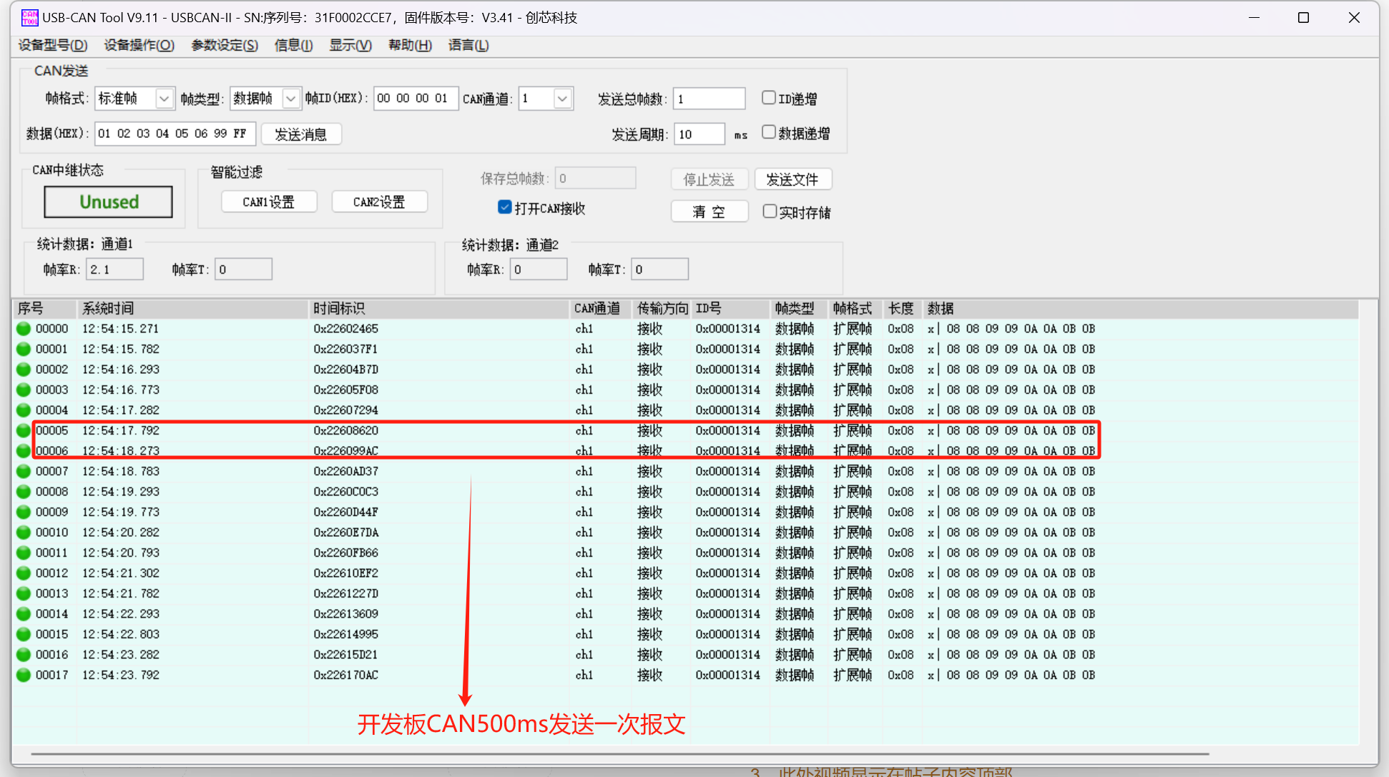This screenshot has width=1389, height=777.
Task: Click channel 2 帧率R value field
Action: click(539, 269)
